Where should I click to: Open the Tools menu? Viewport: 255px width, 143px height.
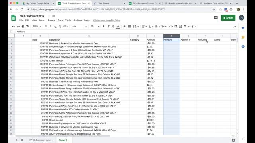[x=68, y=20]
